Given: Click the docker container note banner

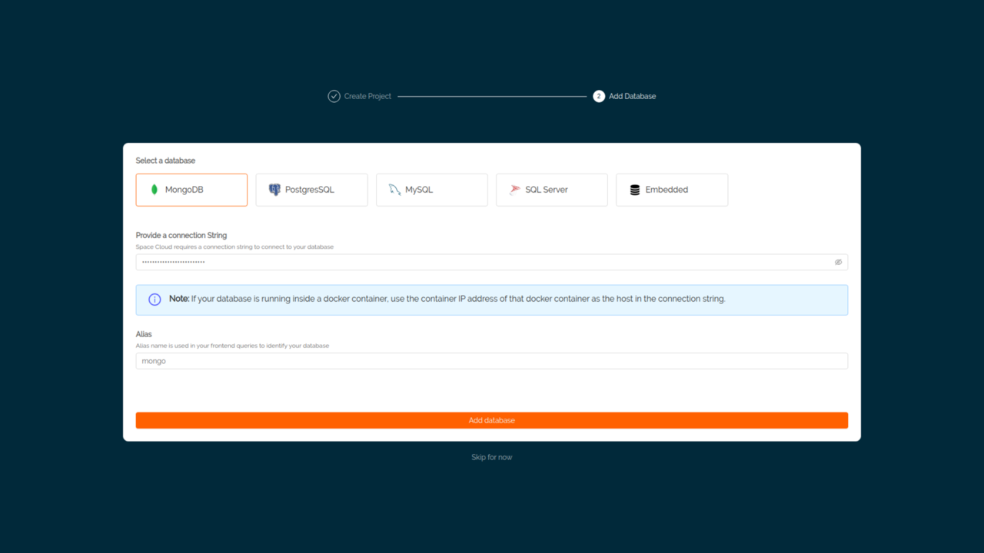Looking at the screenshot, I should 491,299.
